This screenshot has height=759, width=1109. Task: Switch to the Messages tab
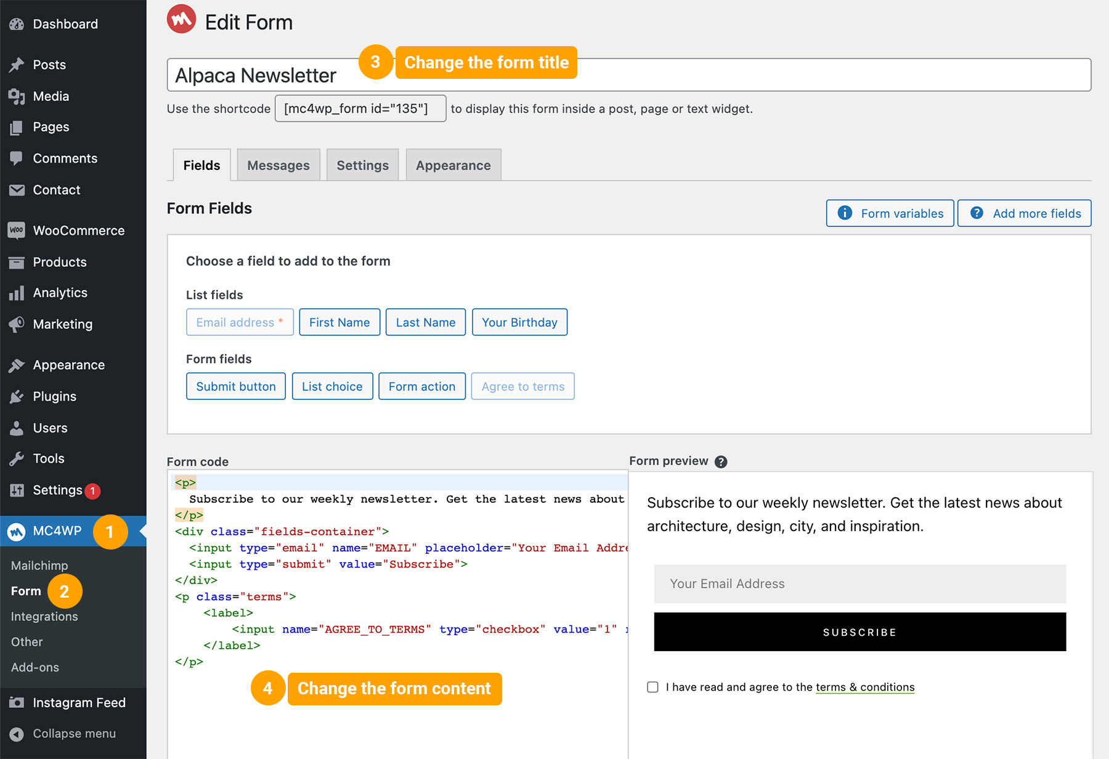[x=278, y=165]
